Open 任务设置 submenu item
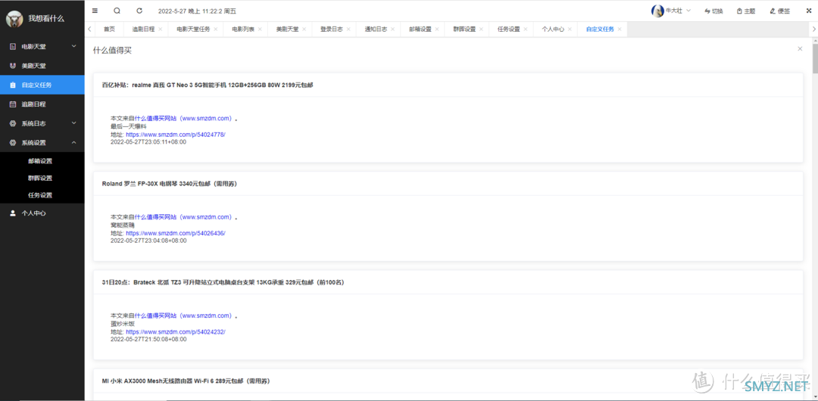 point(42,195)
